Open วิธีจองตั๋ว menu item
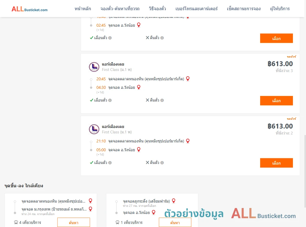Image resolution: width=306 pixels, height=227 pixels. pos(158,9)
